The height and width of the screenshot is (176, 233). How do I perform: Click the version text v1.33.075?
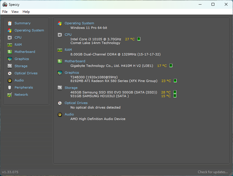pyautogui.click(x=10, y=172)
